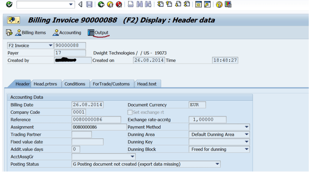
Task: Click the Assignment field
Action: 99,127
